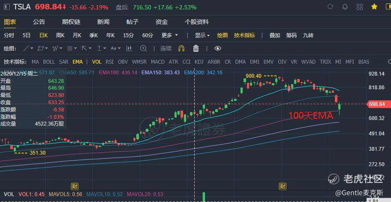Image resolution: width=391 pixels, height=202 pixels.
Task: Open the 更多 timeframe dropdown
Action: [170, 35]
